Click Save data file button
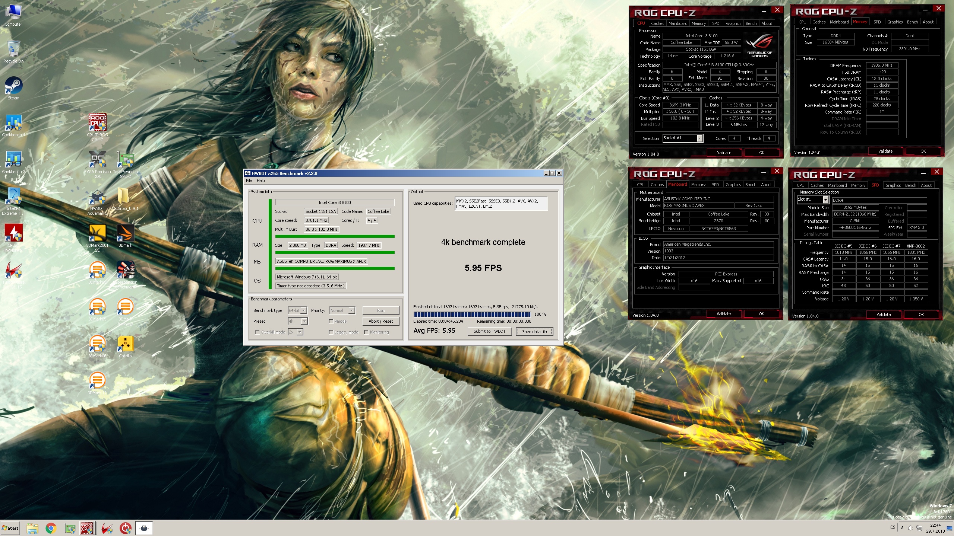 tap(534, 331)
